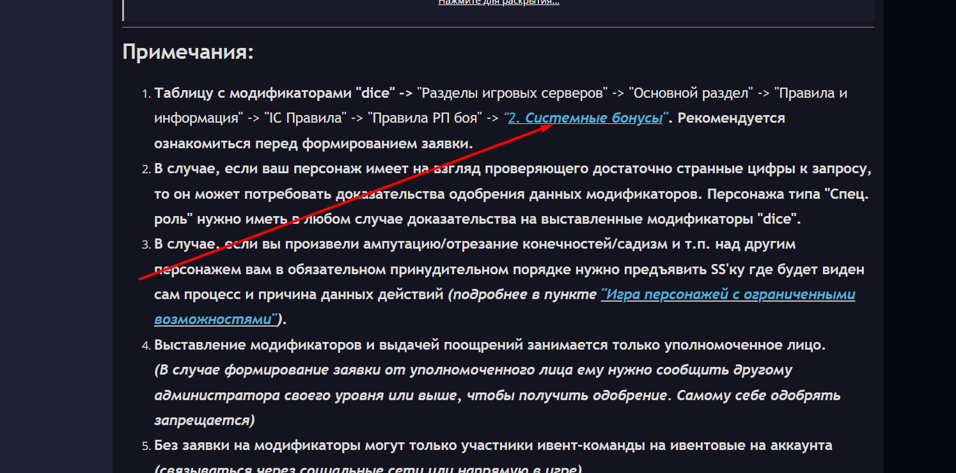Follow the "Игра персонажей с ограниченными" link
This screenshot has height=473, width=956.
[728, 295]
